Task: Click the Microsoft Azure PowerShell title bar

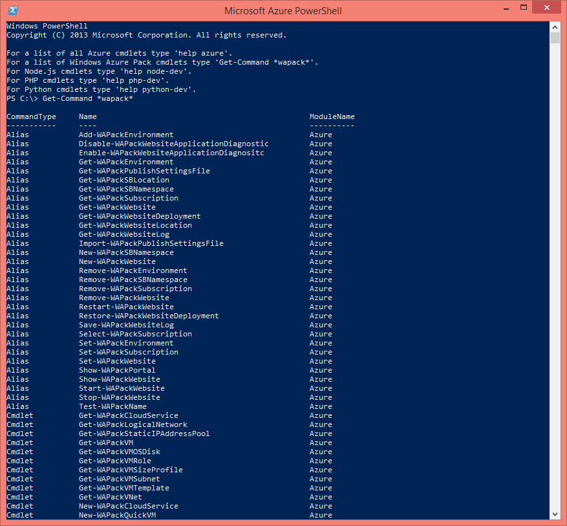Action: [283, 11]
